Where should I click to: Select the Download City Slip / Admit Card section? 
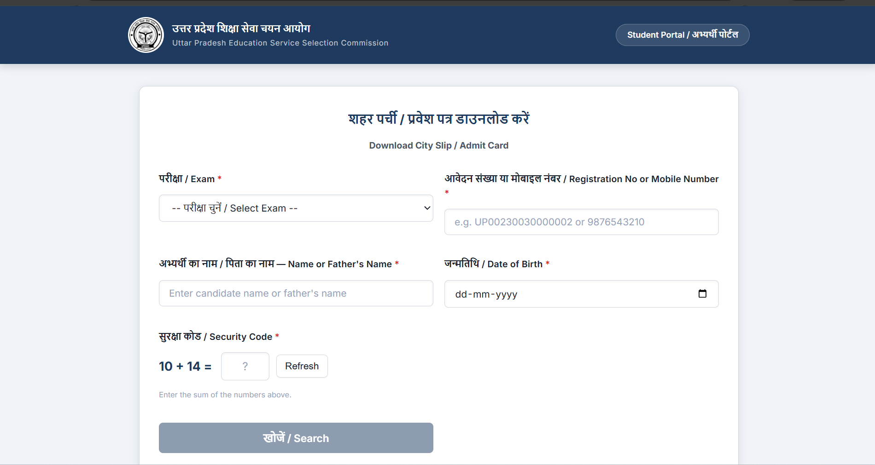tap(438, 145)
